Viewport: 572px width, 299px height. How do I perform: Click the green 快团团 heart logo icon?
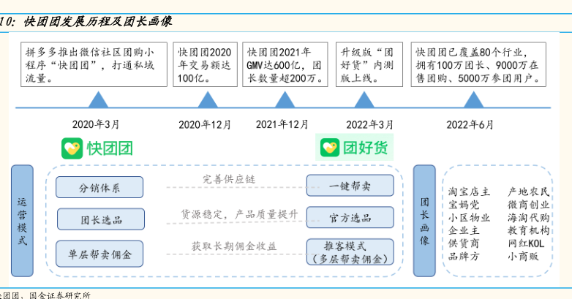(72, 148)
